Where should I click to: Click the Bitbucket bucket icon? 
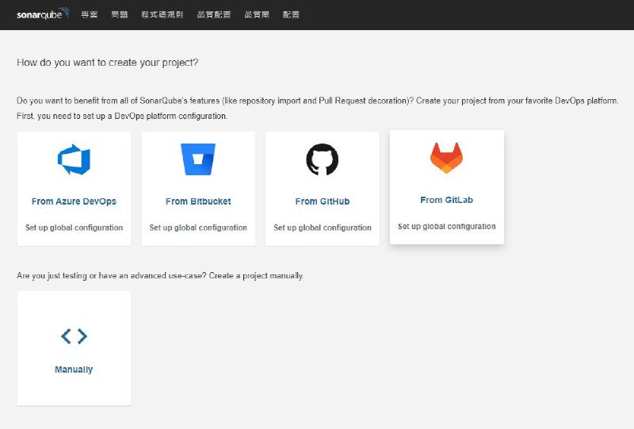[x=198, y=159]
